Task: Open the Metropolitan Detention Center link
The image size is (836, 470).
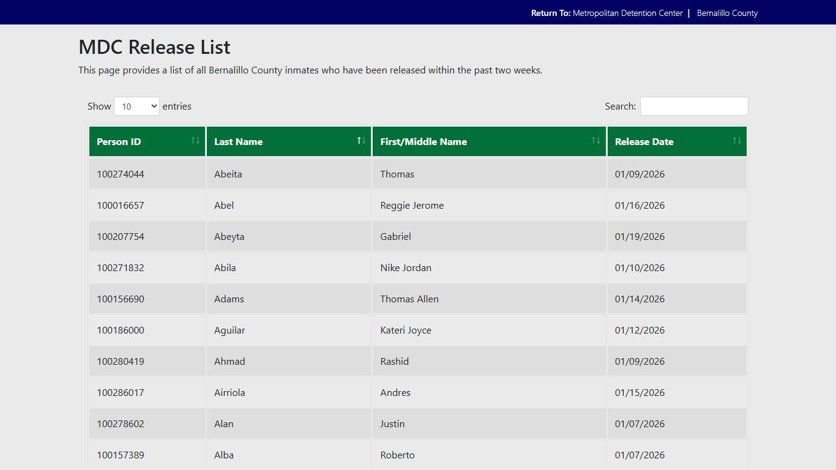Action: click(628, 12)
